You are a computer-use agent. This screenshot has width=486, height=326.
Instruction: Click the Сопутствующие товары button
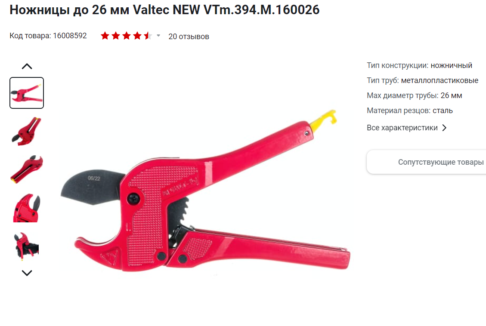426,162
